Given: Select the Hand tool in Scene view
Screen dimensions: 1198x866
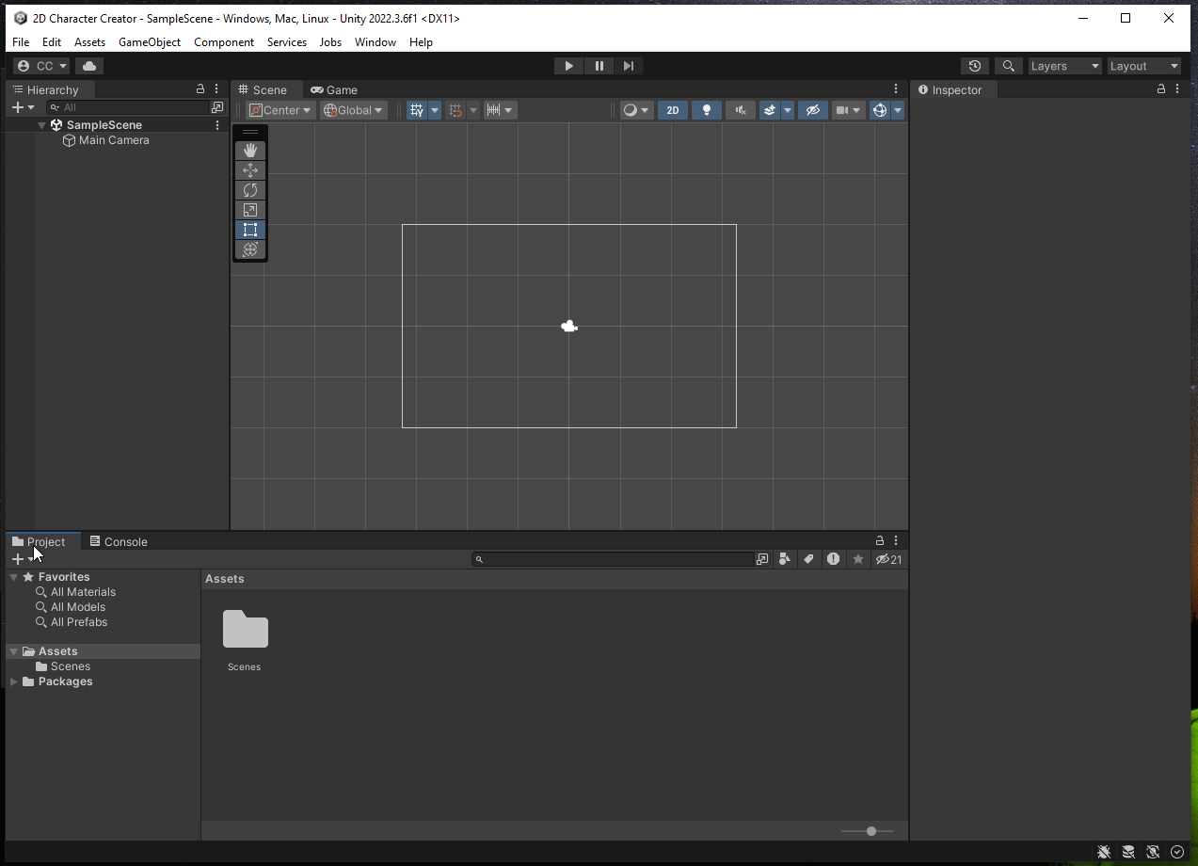Looking at the screenshot, I should coord(249,150).
